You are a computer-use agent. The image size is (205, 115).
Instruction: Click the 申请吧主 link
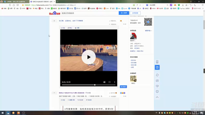point(132,51)
